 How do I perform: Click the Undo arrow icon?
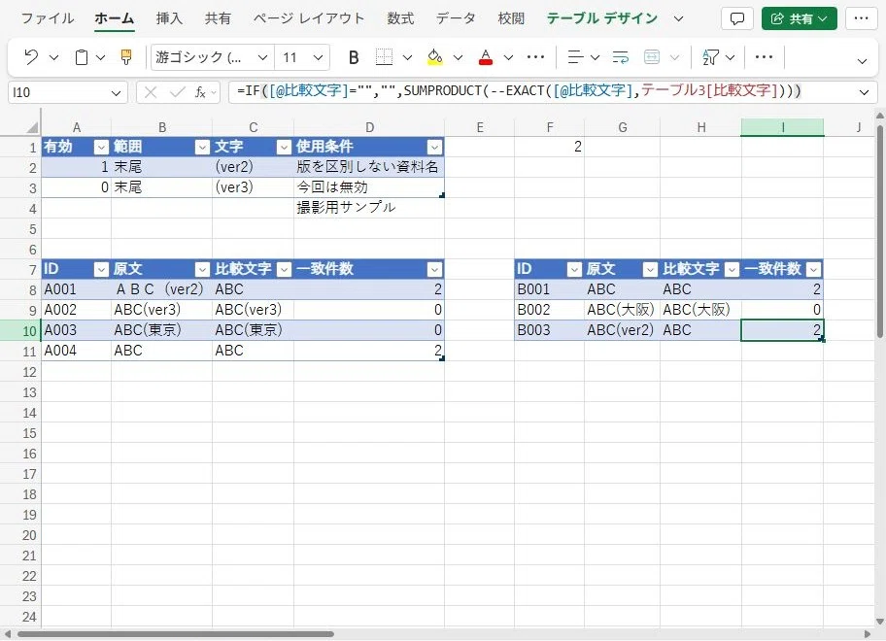coord(31,57)
